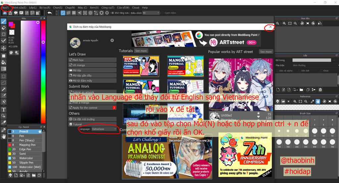Image resolution: width=339 pixels, height=183 pixels.
Task: Create a new layer in Layer panel
Action: 278,90
